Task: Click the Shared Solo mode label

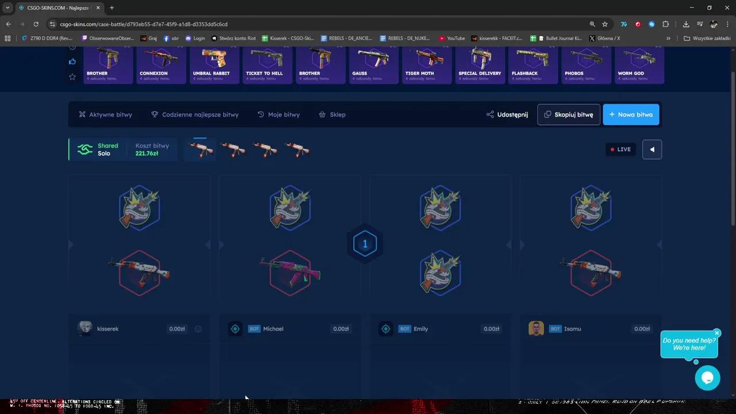Action: click(108, 149)
